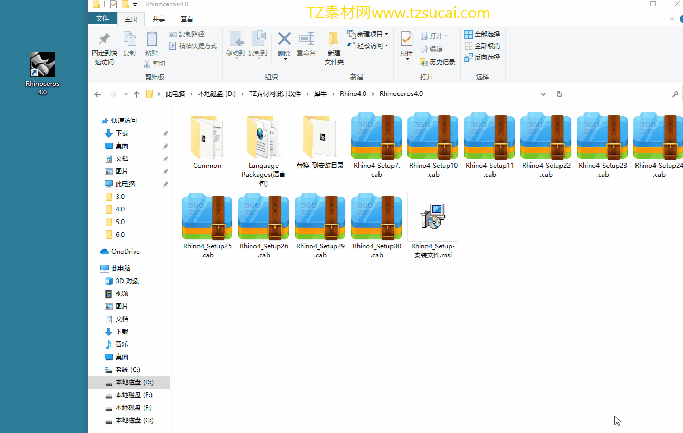Click Select all (全部选择)

(x=482, y=34)
